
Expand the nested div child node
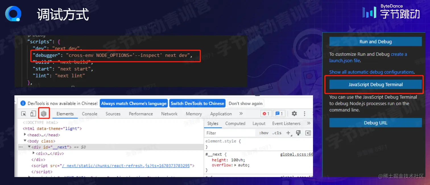34,153
